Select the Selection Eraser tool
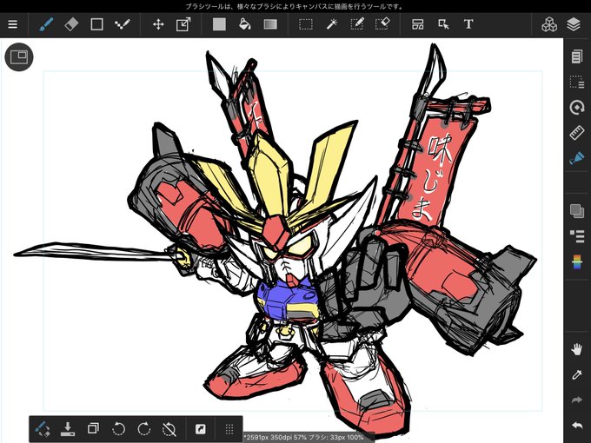This screenshot has height=443, width=591. [382, 24]
